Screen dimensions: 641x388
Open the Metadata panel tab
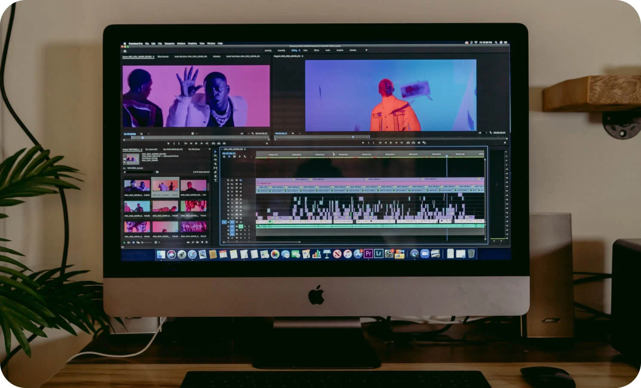(217, 56)
